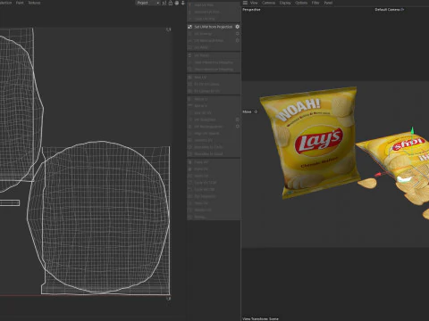
Task: Click the viewport hamburger menu icon
Action: 245,3
